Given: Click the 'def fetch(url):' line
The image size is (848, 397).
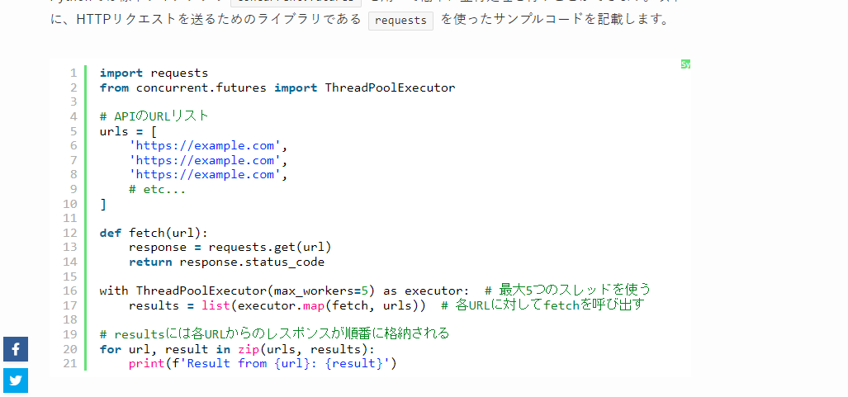Looking at the screenshot, I should [154, 233].
